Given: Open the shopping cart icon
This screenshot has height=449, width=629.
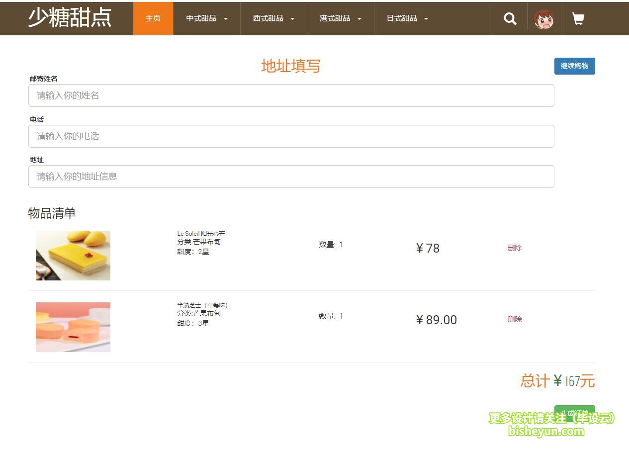Looking at the screenshot, I should [578, 19].
